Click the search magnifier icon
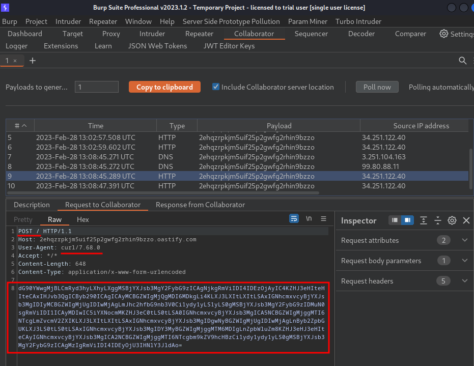This screenshot has height=366, width=474. [x=462, y=61]
